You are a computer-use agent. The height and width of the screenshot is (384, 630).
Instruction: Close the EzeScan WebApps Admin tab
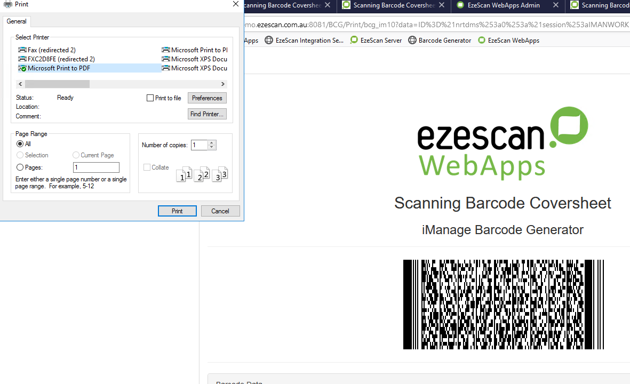[x=555, y=5]
